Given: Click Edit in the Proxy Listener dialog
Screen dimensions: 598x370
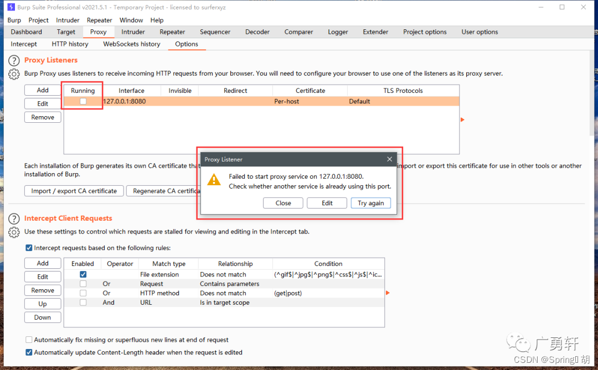Looking at the screenshot, I should (327, 203).
